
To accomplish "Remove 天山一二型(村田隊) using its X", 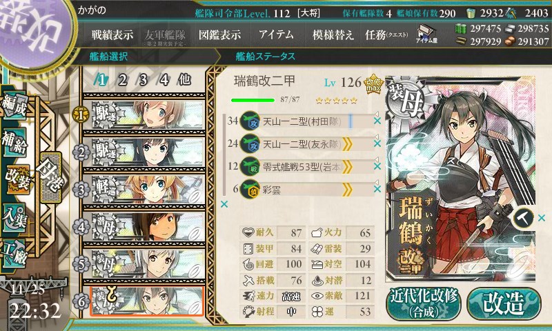I will pyautogui.click(x=377, y=121).
